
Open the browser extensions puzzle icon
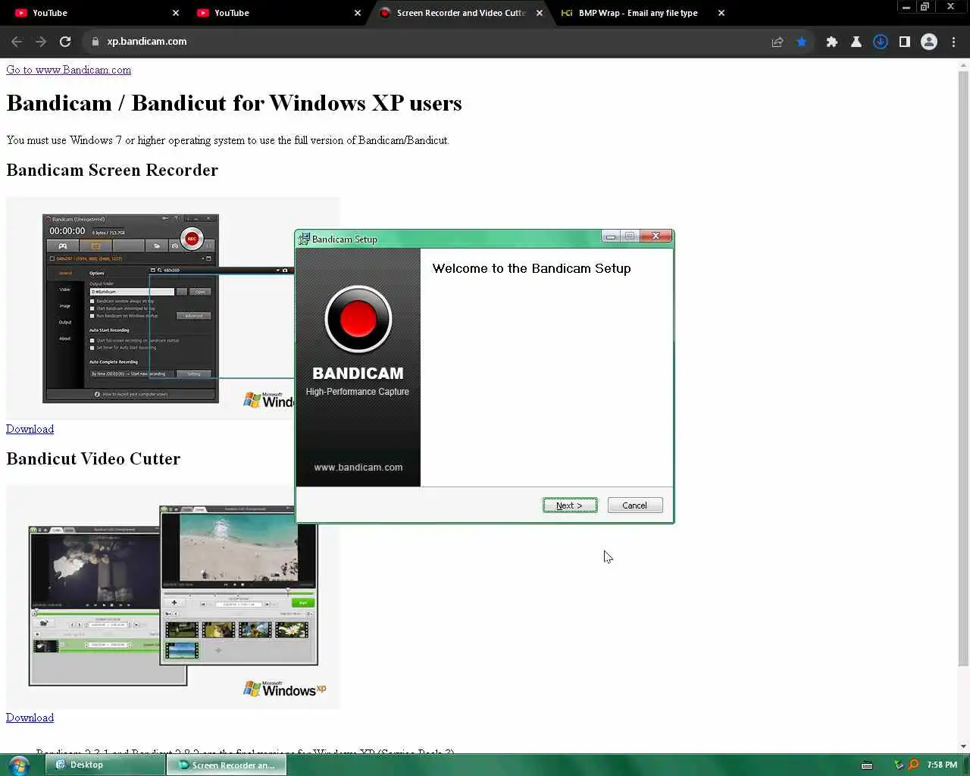[x=832, y=42]
